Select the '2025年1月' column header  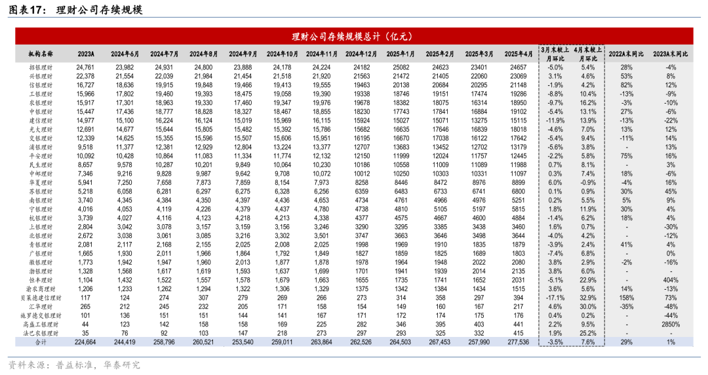point(401,54)
